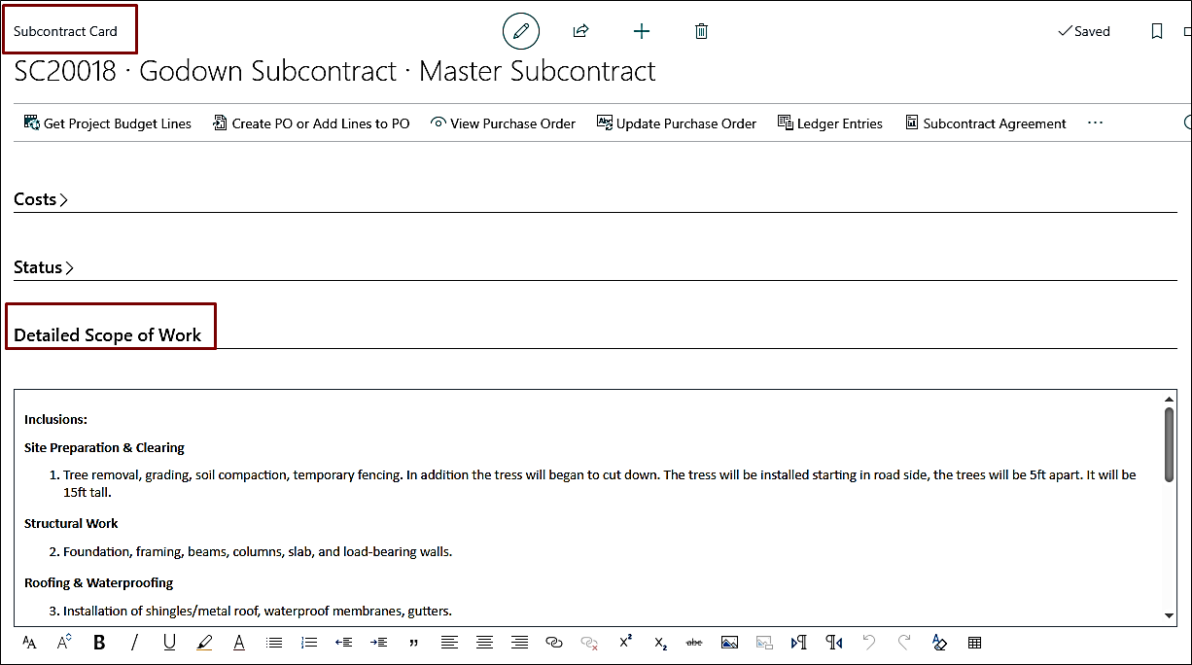Collapse the Detailed Scope of Work section
Image resolution: width=1192 pixels, height=665 pixels.
pos(107,335)
